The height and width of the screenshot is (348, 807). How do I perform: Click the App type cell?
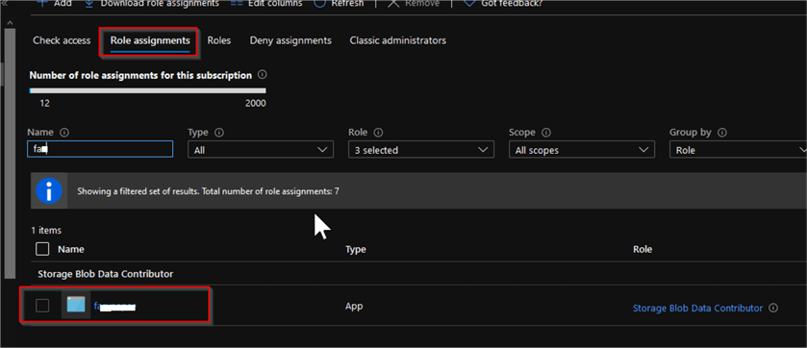[354, 307]
